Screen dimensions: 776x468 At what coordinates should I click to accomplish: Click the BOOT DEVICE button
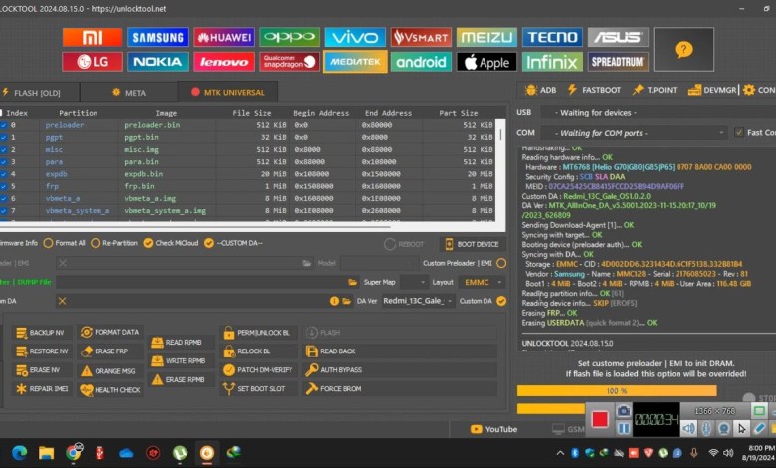point(473,244)
